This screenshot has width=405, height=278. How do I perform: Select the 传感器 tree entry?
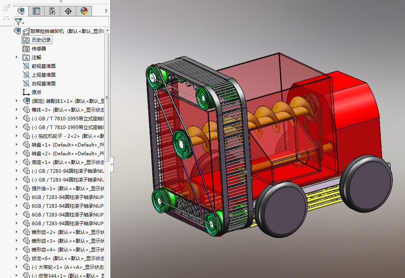tap(39, 48)
